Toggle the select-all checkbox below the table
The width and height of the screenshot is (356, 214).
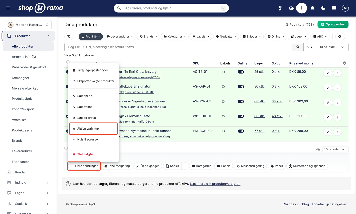[x=66, y=148]
